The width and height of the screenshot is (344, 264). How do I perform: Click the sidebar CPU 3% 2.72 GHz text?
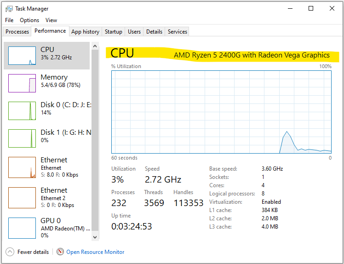[x=56, y=57]
